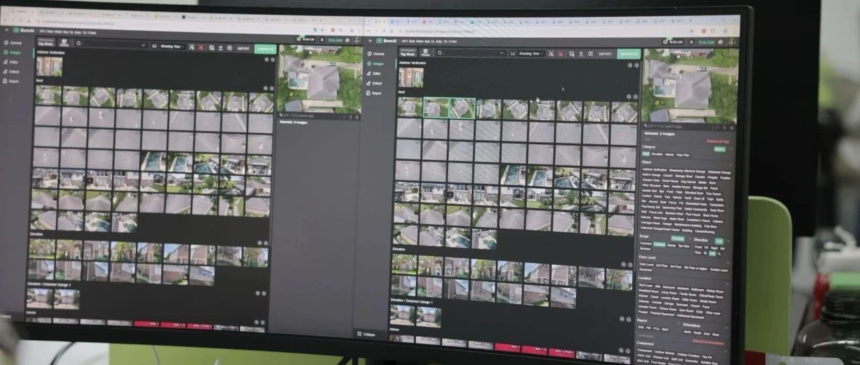Expand search dropdown chevron in left window
This screenshot has width=860, height=365.
coord(142,46)
